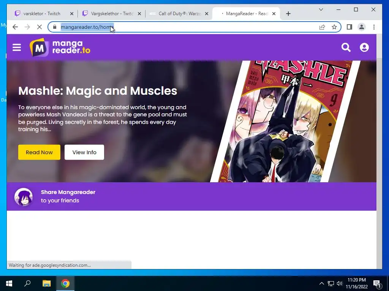389x291 pixels.
Task: Open the Windows Start menu
Action: click(x=9, y=283)
